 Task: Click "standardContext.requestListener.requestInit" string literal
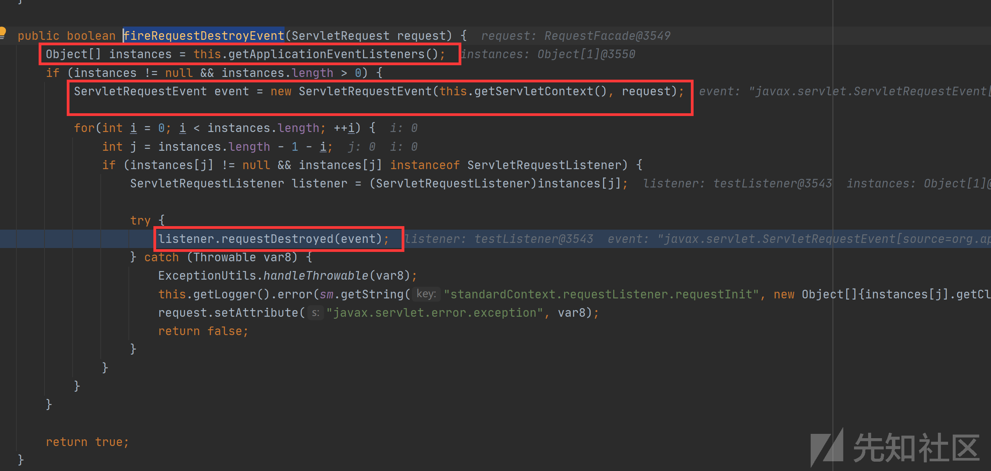601,294
